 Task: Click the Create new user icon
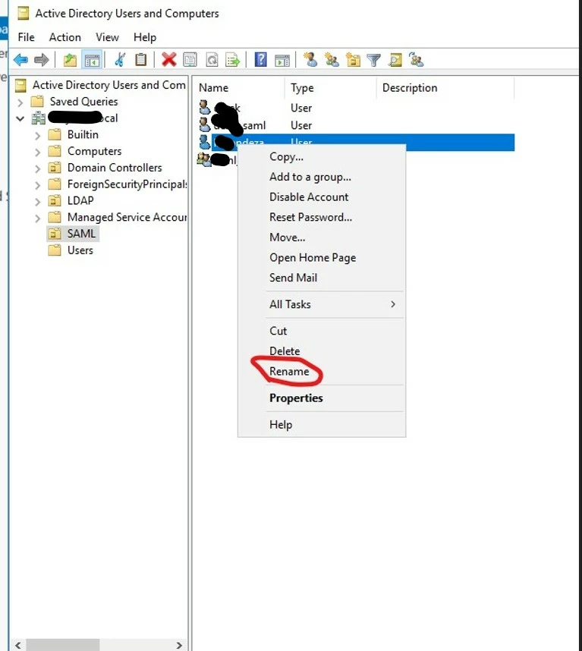click(310, 60)
